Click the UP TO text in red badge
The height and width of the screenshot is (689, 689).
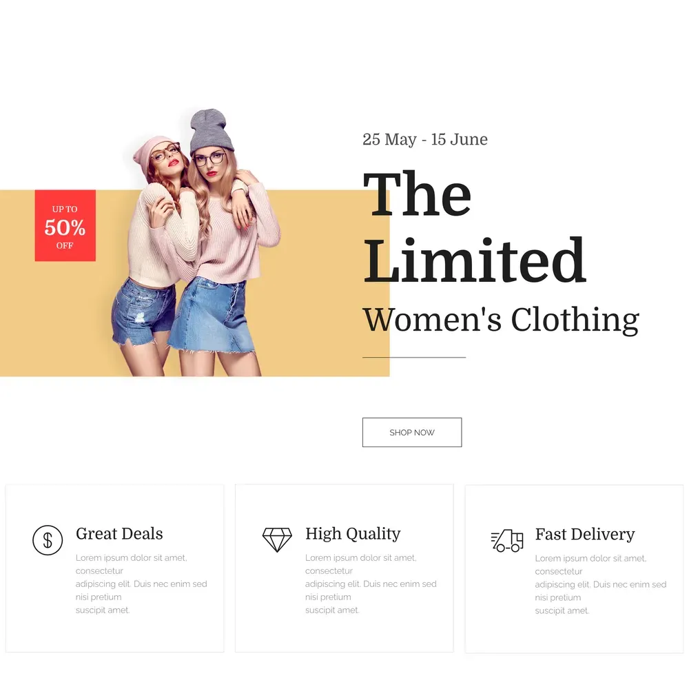(65, 209)
